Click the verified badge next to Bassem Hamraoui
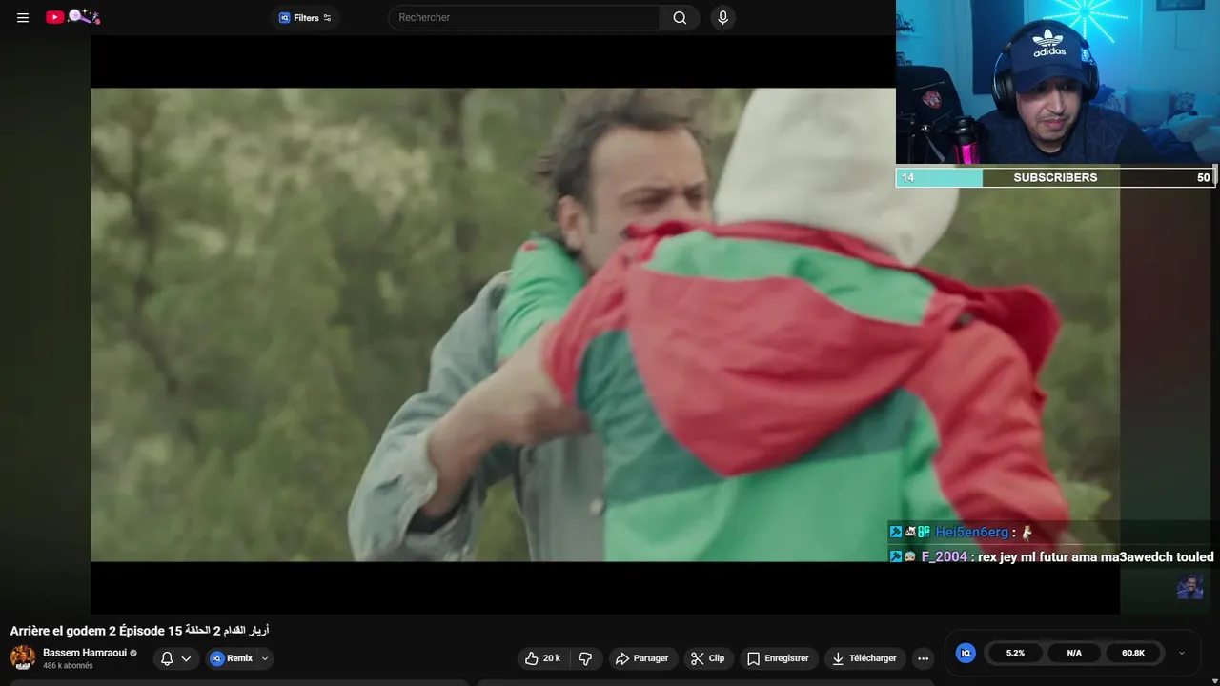The image size is (1220, 686). click(133, 653)
